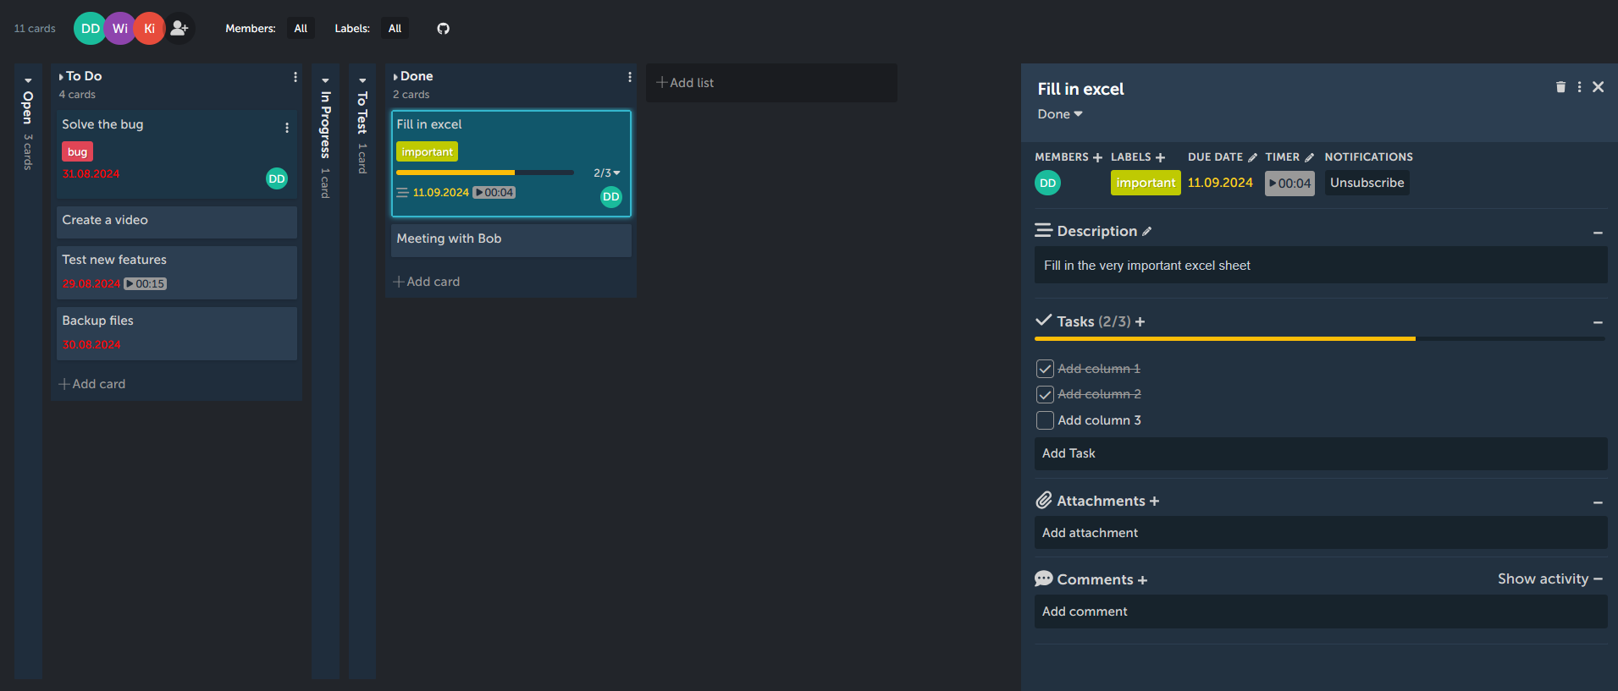Close the Fill in excel panel
The width and height of the screenshot is (1618, 691).
[x=1598, y=87]
